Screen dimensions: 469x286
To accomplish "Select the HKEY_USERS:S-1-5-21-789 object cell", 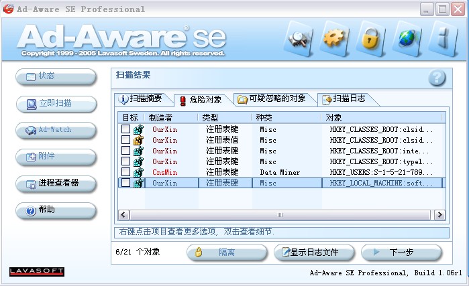I will pyautogui.click(x=381, y=172).
